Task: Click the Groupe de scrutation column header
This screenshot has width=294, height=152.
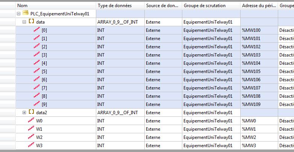Action: tap(211, 6)
